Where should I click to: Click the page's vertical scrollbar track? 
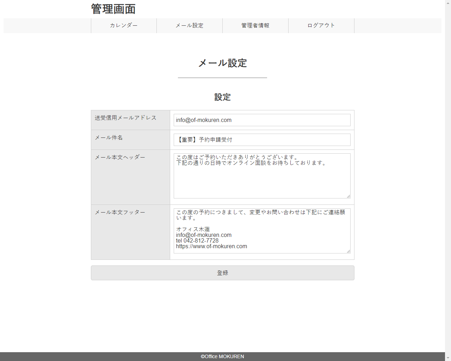click(x=448, y=176)
